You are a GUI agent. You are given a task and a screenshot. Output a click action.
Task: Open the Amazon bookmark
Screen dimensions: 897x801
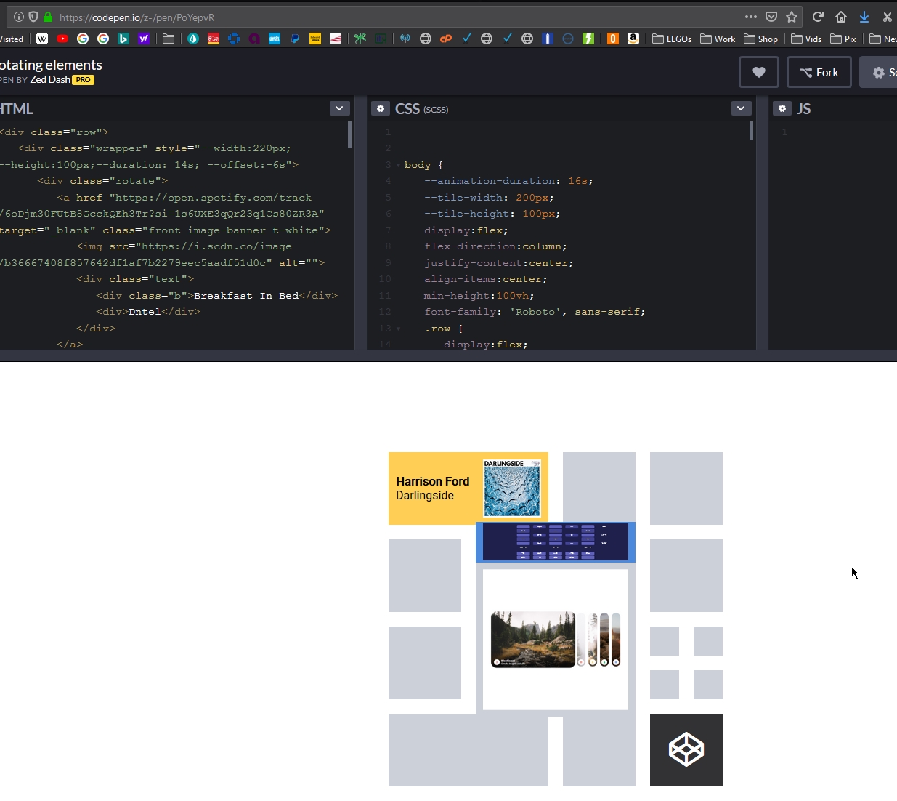(x=633, y=39)
